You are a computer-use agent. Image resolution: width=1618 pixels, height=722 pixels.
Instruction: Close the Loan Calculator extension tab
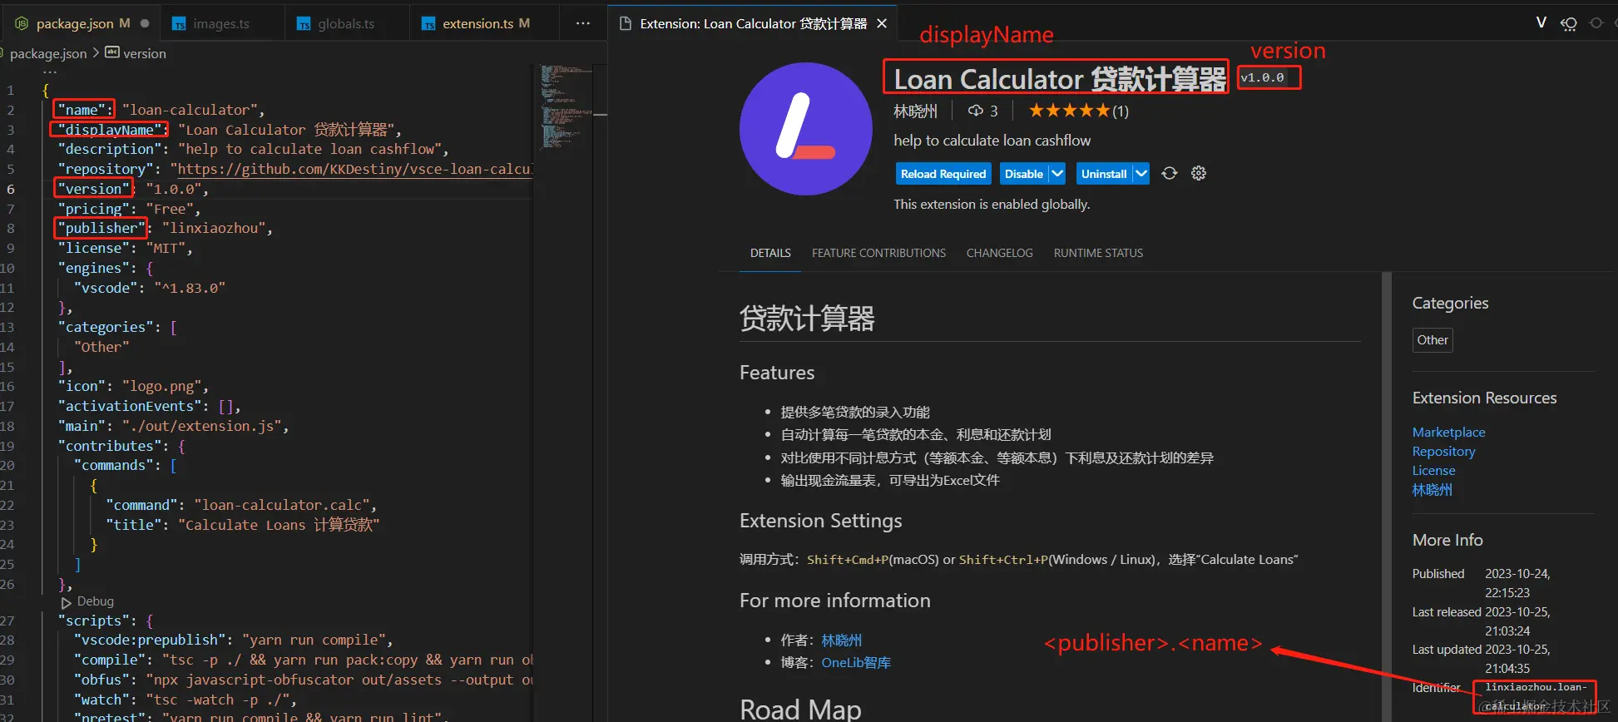[x=882, y=23]
